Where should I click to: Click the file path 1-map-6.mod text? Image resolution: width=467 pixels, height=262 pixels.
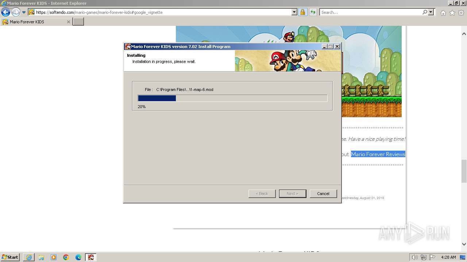(x=185, y=90)
